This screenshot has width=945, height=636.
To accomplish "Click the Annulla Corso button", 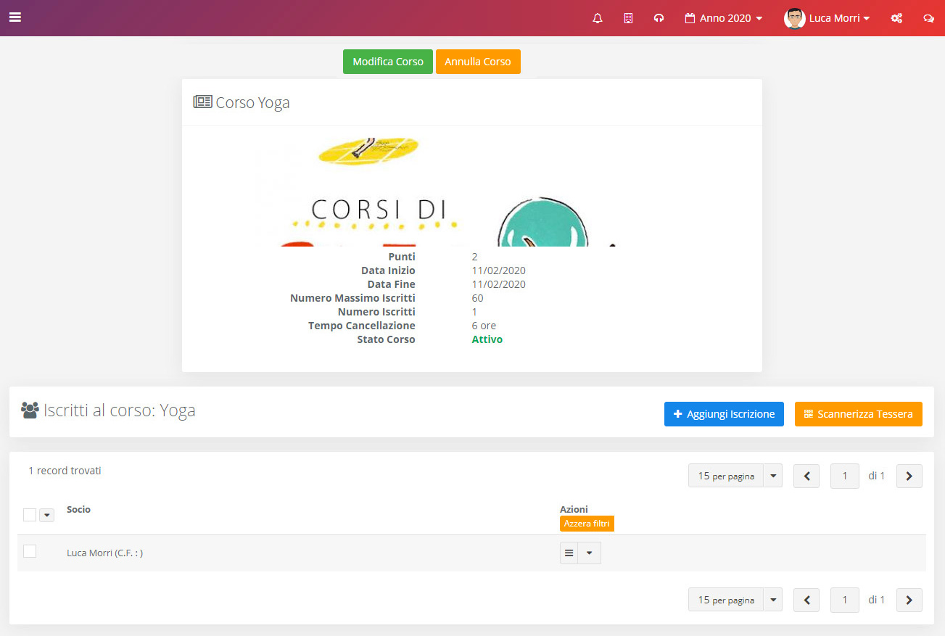I will [x=478, y=62].
